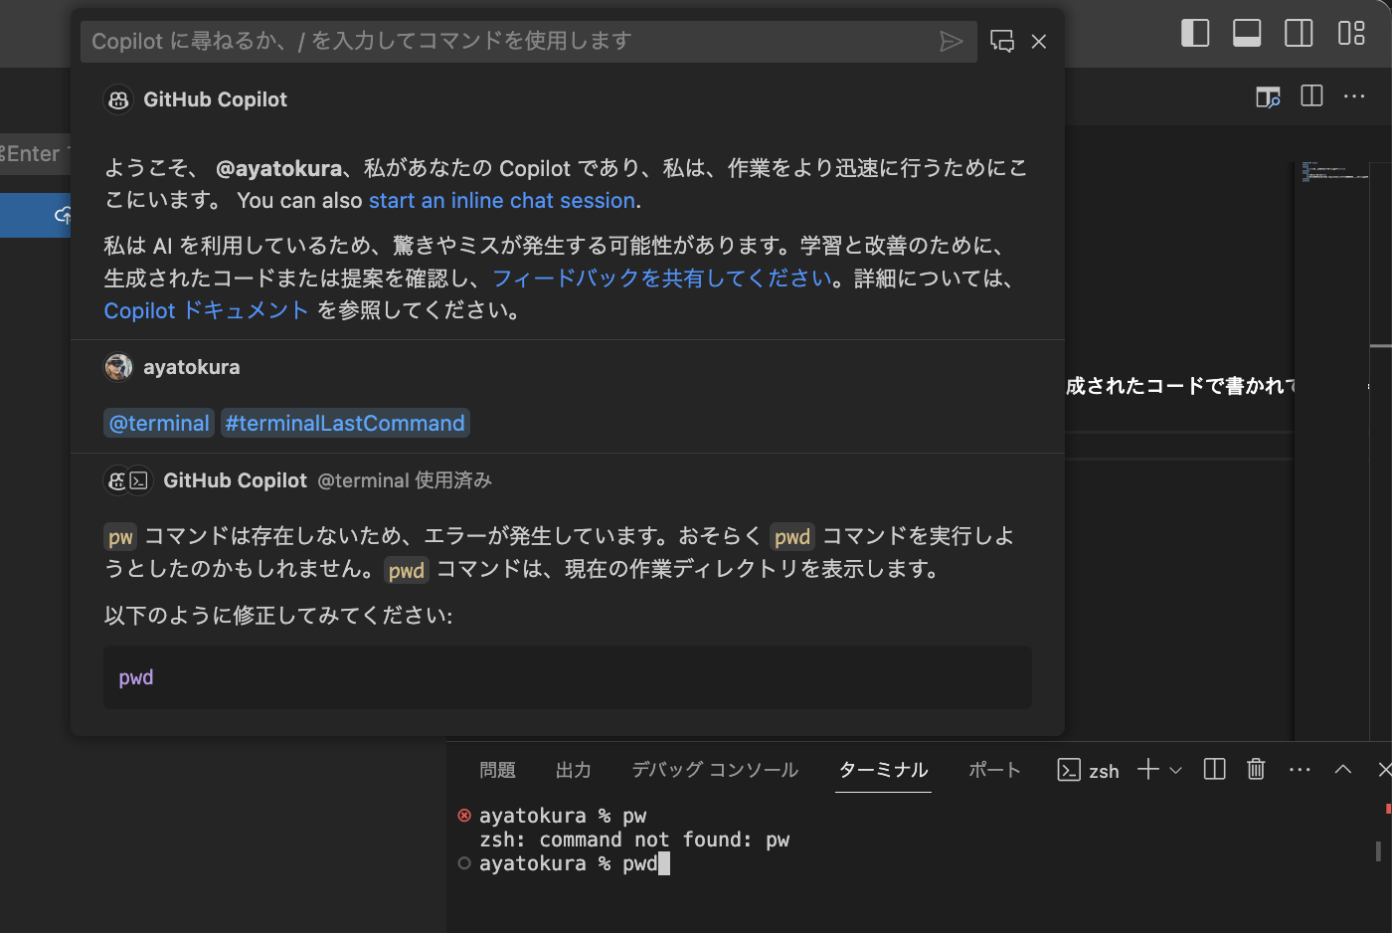Open the editor more actions ellipsis

[1354, 96]
